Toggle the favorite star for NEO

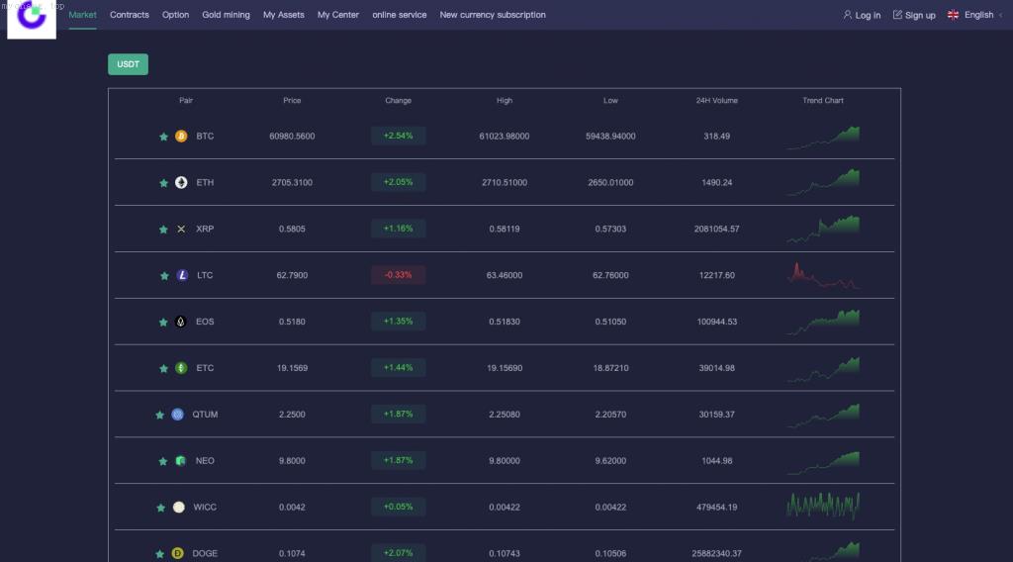pyautogui.click(x=163, y=461)
